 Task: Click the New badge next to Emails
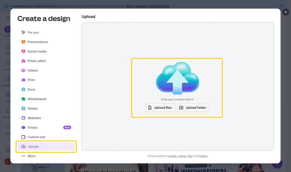(x=67, y=127)
